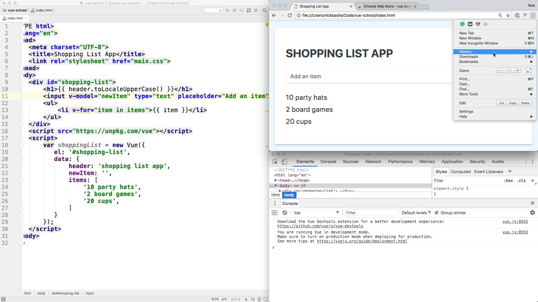The width and height of the screenshot is (538, 302).
Task: Toggle .cls class editor
Action: pyautogui.click(x=522, y=181)
